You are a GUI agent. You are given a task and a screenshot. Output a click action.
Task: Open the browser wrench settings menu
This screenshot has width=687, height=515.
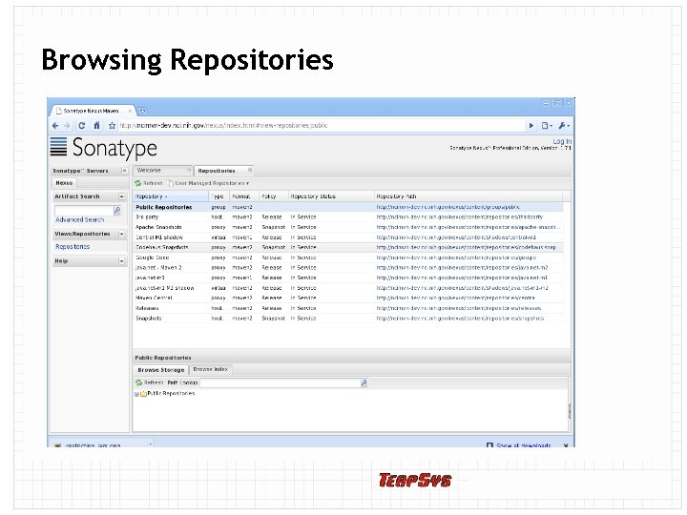tap(564, 126)
